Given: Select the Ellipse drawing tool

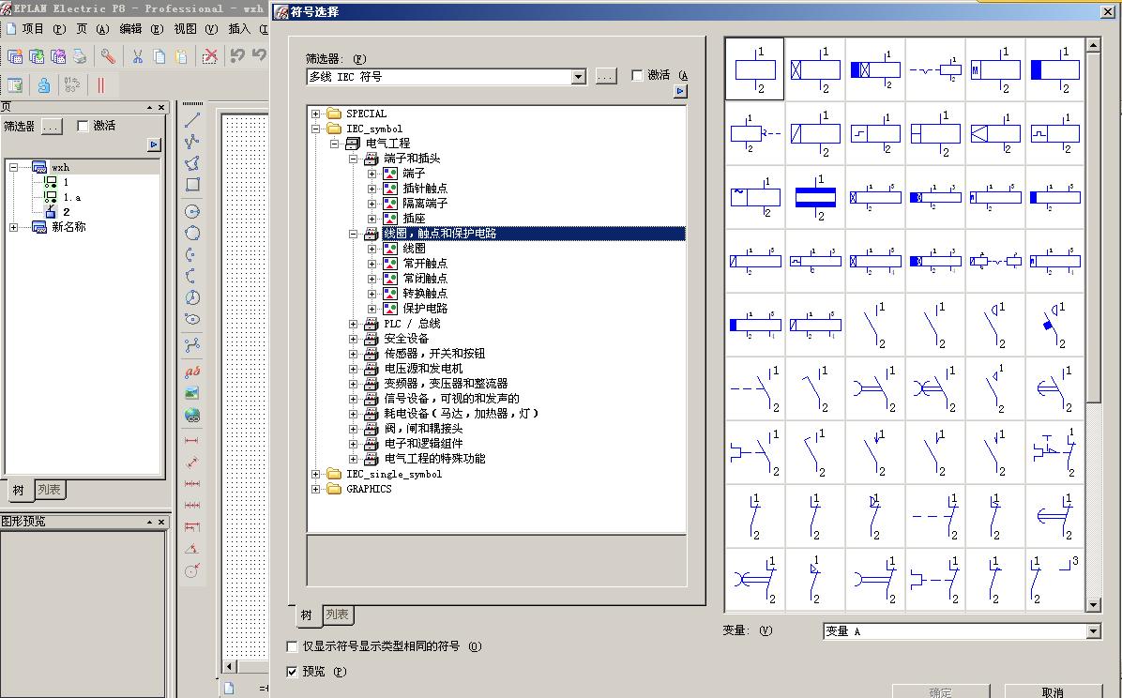Looking at the screenshot, I should [x=192, y=319].
